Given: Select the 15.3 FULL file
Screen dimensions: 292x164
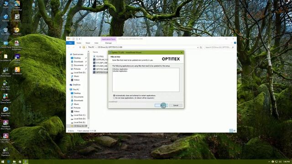Looking at the screenshot, I should tap(100, 56).
